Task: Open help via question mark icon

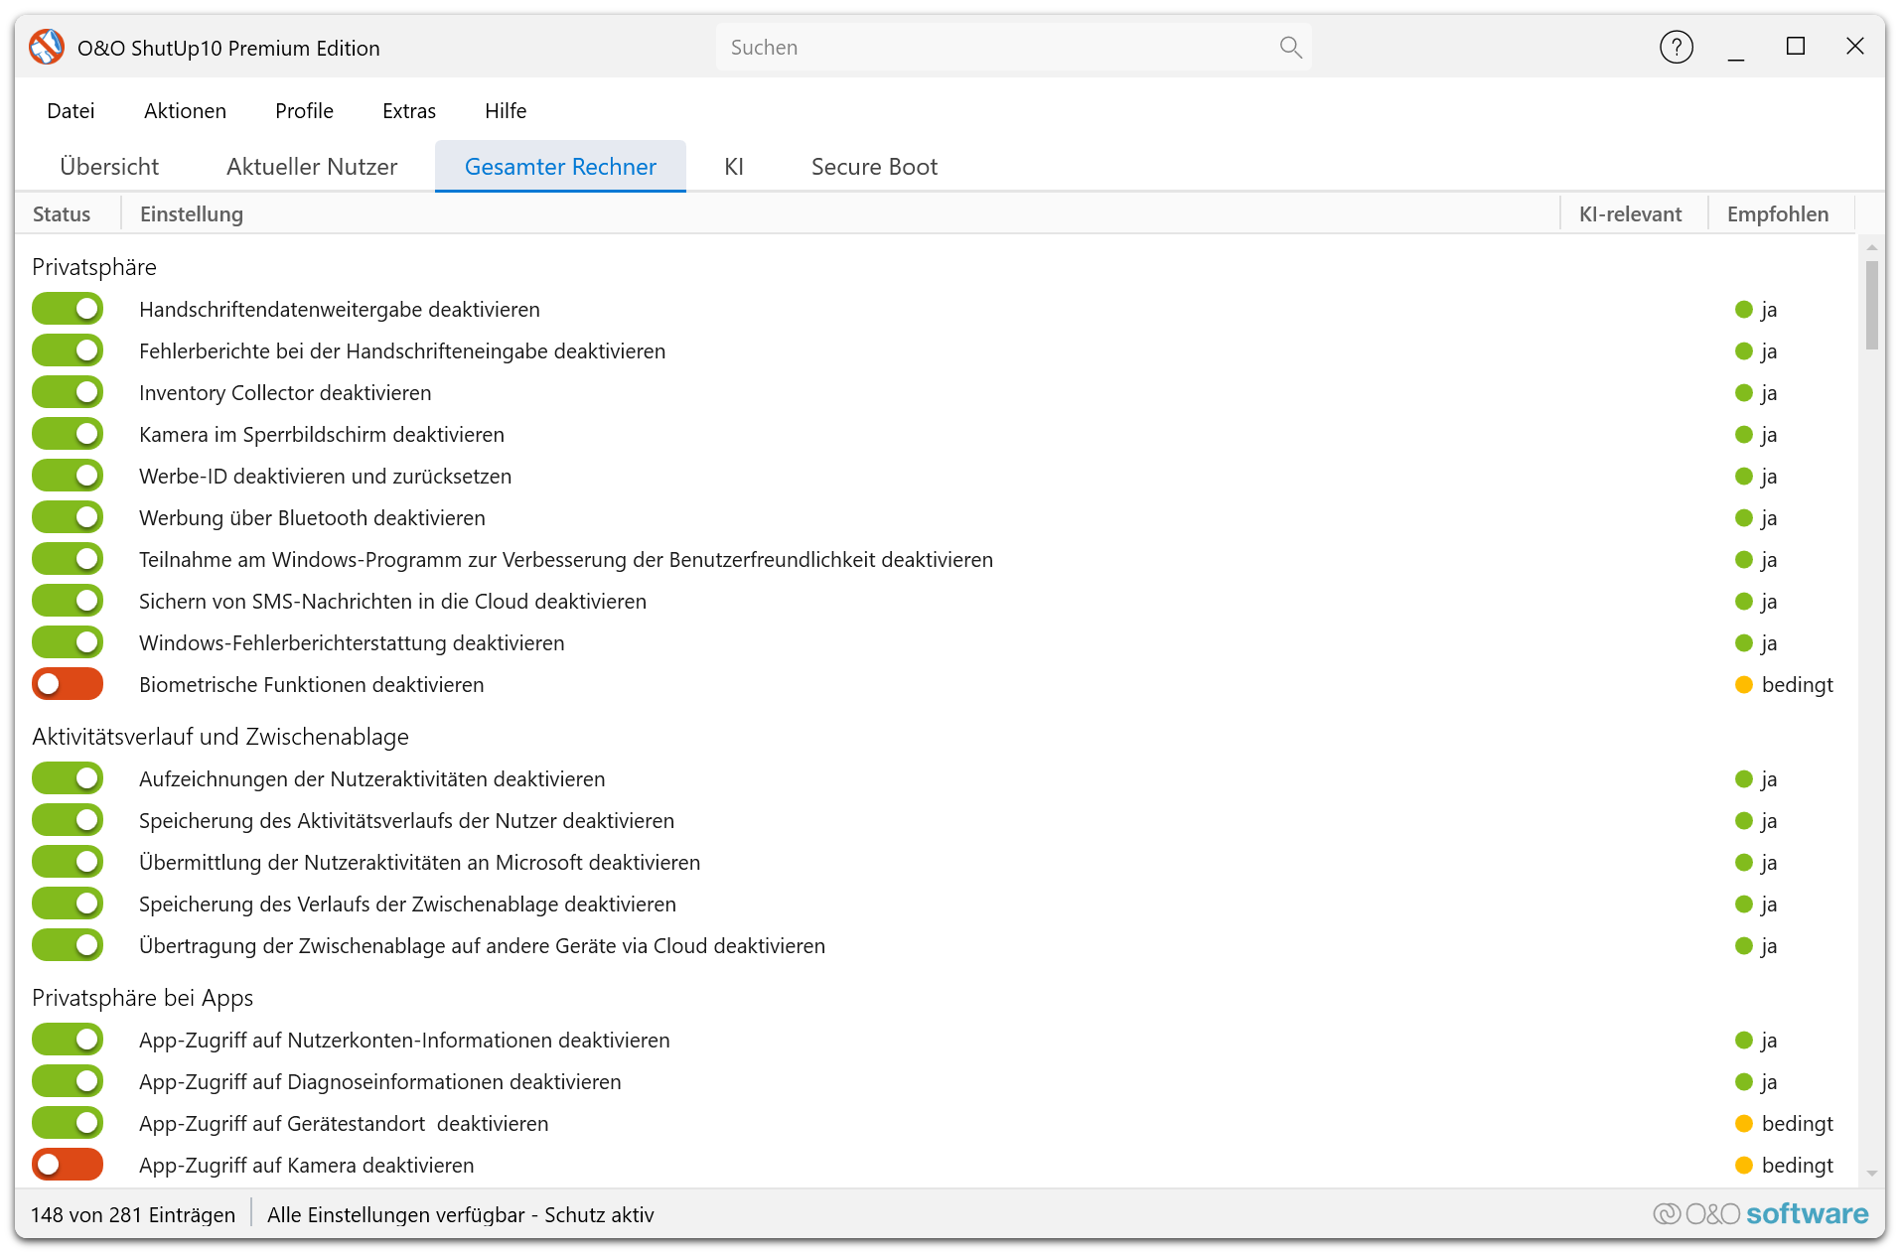Action: 1676,47
